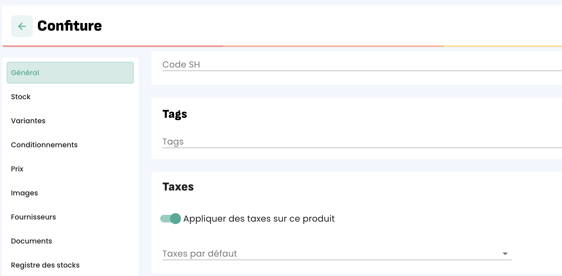
Task: Show the Fournisseurs section
Action: [x=33, y=217]
